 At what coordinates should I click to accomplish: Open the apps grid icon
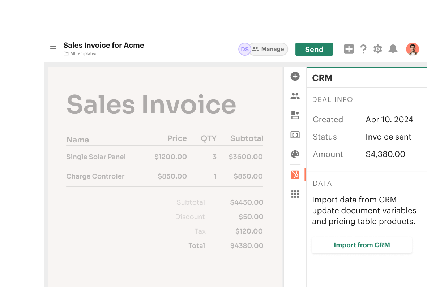point(295,194)
